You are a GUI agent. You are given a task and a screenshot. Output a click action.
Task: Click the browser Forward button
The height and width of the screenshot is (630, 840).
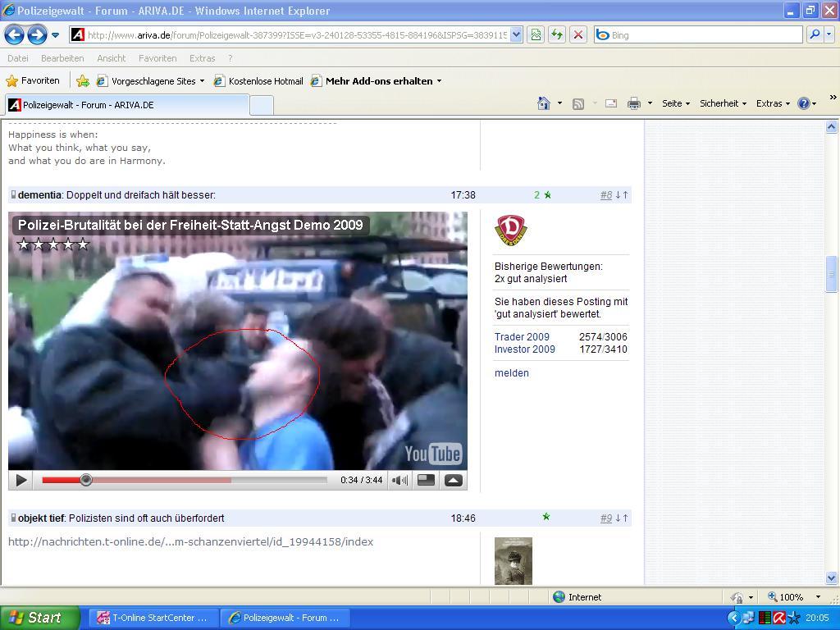[x=36, y=34]
